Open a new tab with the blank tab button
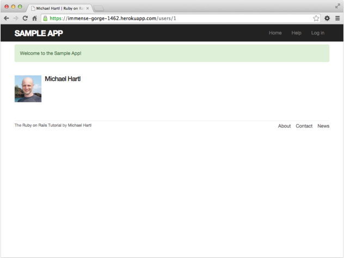 click(x=99, y=8)
